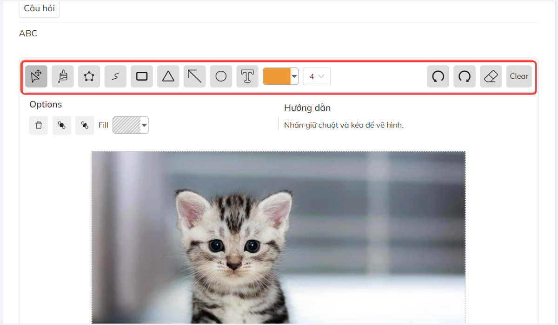Screen dimensions: 558x325
Task: Select the text tool
Action: 247,76
